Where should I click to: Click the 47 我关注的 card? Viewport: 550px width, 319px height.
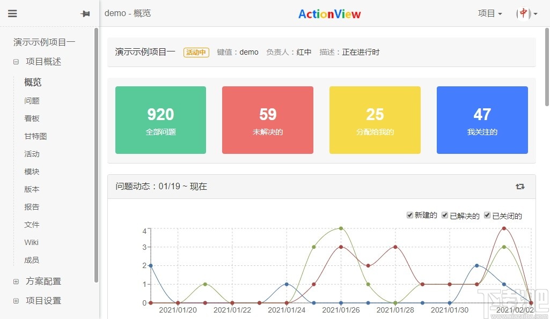[482, 120]
